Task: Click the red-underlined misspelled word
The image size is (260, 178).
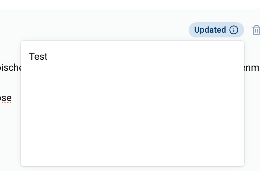Action: coord(6,98)
